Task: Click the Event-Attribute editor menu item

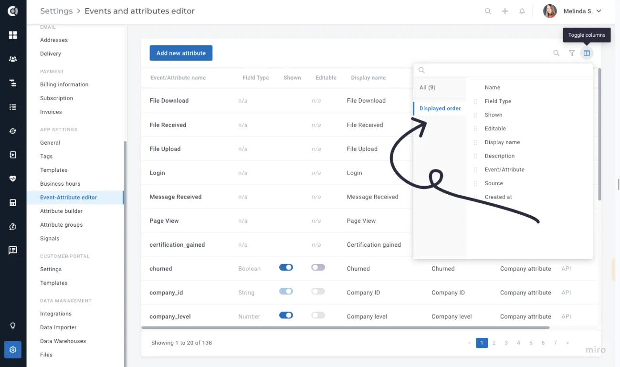Action: [x=75, y=198]
